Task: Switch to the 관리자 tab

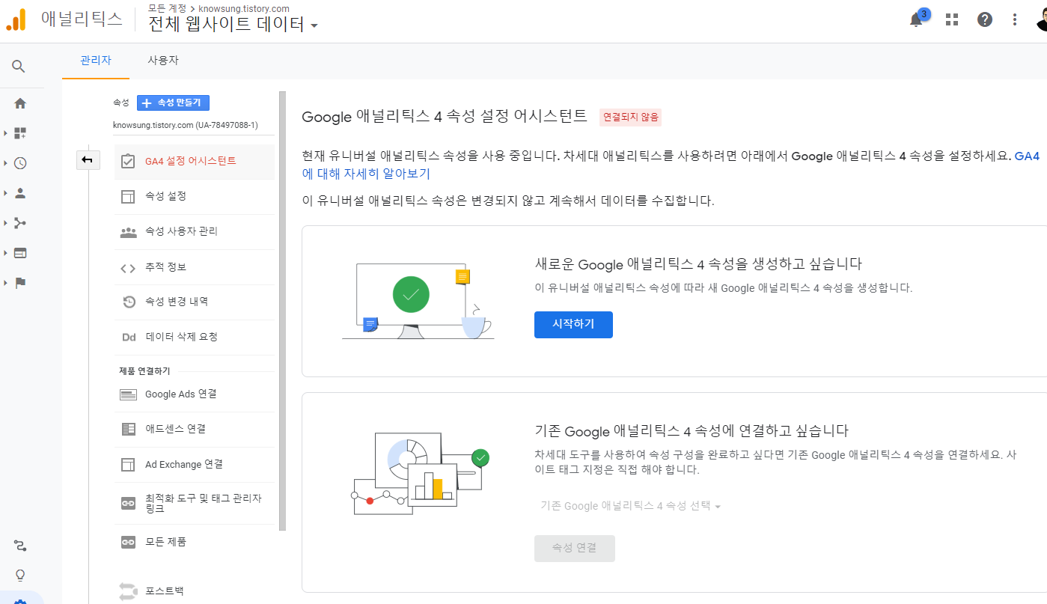Action: (x=96, y=61)
